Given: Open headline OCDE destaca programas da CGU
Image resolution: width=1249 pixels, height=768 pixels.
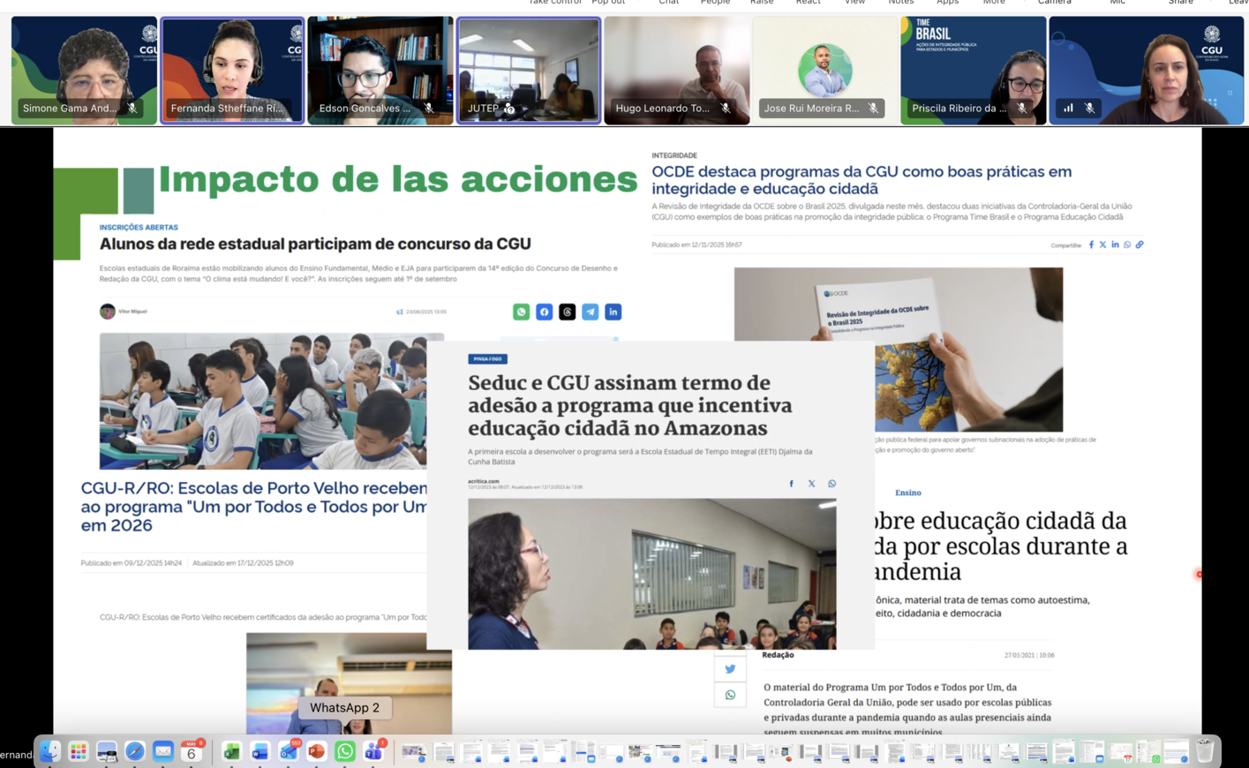Looking at the screenshot, I should (862, 180).
